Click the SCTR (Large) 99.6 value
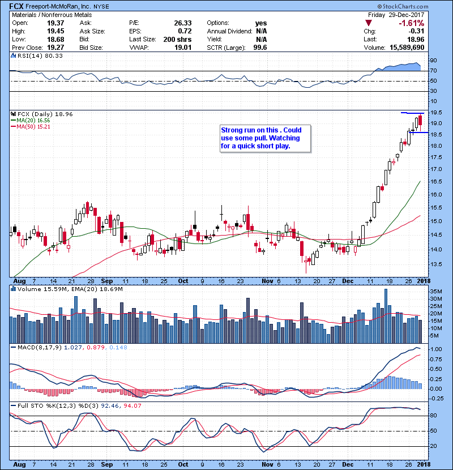Screen dimensions: 453x470 (x=260, y=48)
